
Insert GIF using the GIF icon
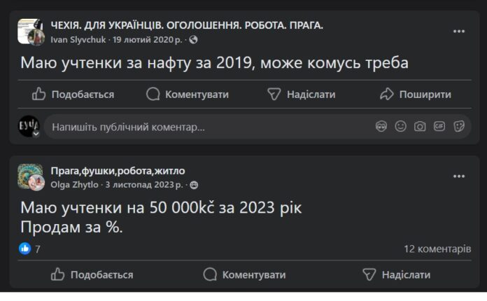pos(439,127)
